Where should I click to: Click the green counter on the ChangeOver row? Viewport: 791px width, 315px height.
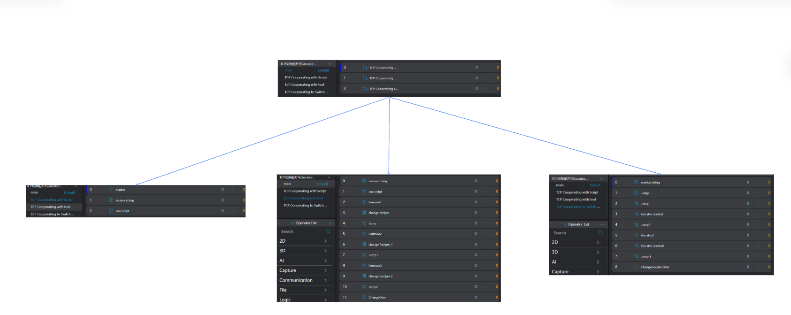click(x=486, y=297)
